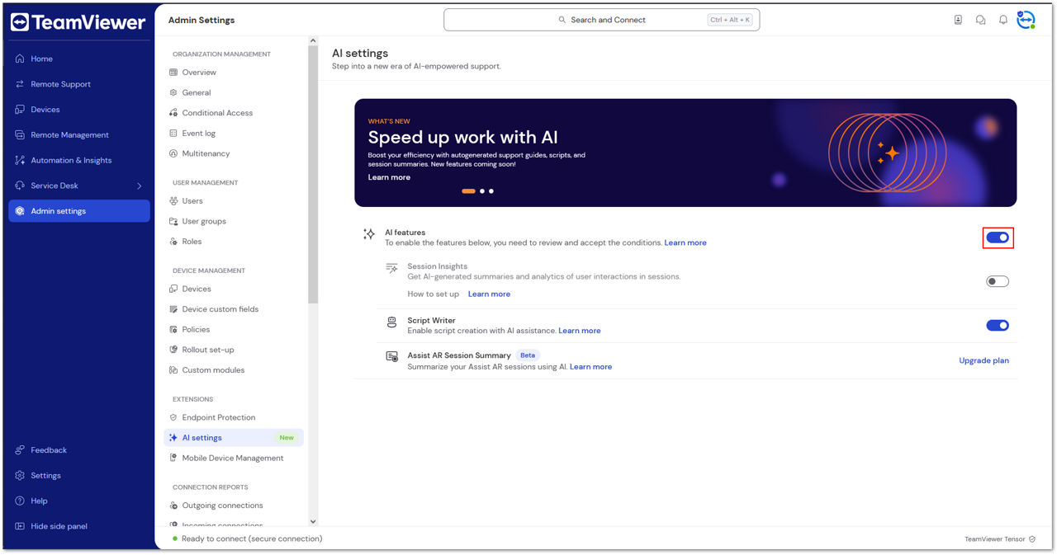Screen dimensions: 1057x555
Task: Enable the Session Insights toggle
Action: click(998, 281)
